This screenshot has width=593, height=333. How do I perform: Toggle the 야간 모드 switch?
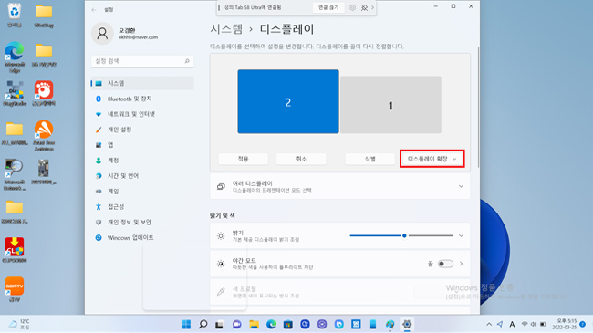tap(445, 264)
